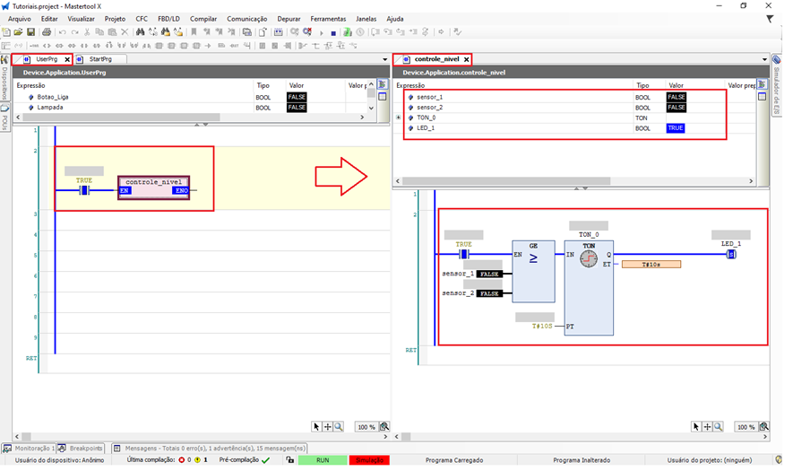Toggle the LED_1 set coil

pyautogui.click(x=731, y=254)
